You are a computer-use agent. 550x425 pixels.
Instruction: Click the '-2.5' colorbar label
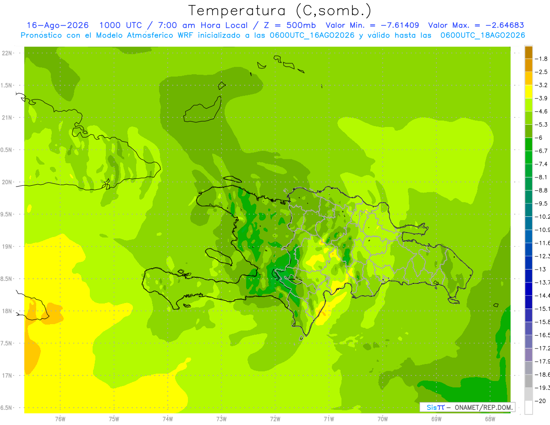click(x=541, y=72)
